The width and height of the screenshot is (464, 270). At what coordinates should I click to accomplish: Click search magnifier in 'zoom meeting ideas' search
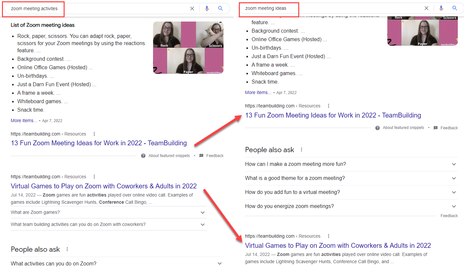455,8
